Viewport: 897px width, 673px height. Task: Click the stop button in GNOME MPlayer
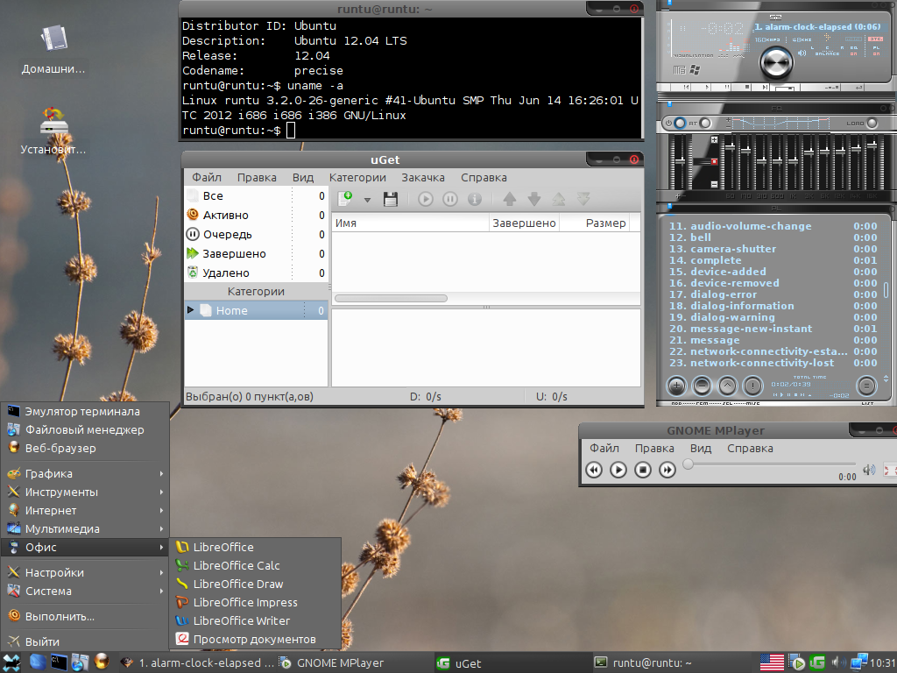643,470
